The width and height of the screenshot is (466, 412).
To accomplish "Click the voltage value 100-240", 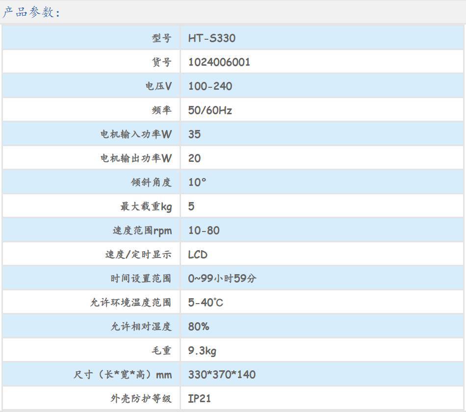I will point(210,86).
